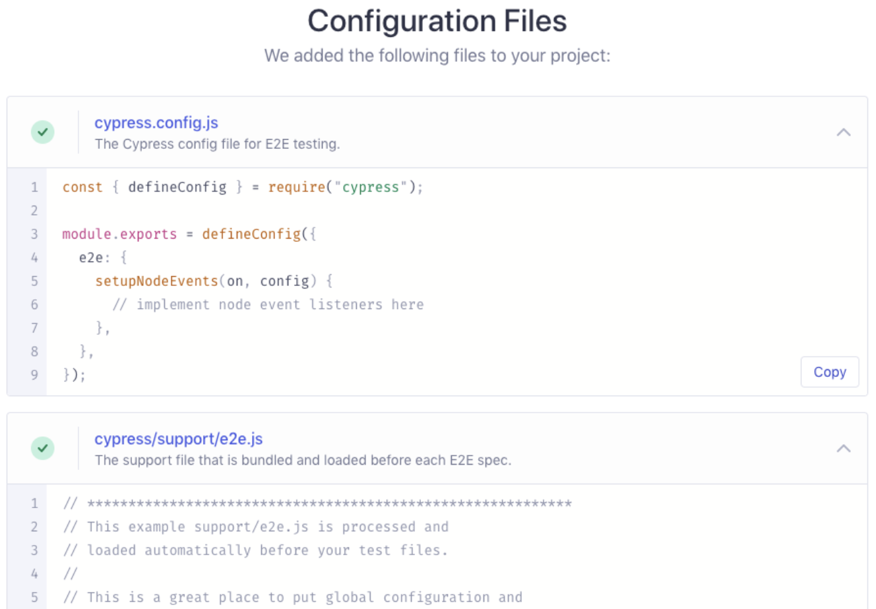Click the module.exports code line
The height and width of the screenshot is (609, 876).
pos(189,234)
